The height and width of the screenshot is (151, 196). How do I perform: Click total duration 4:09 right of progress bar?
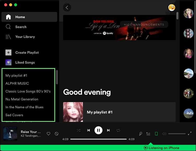[x=131, y=139]
